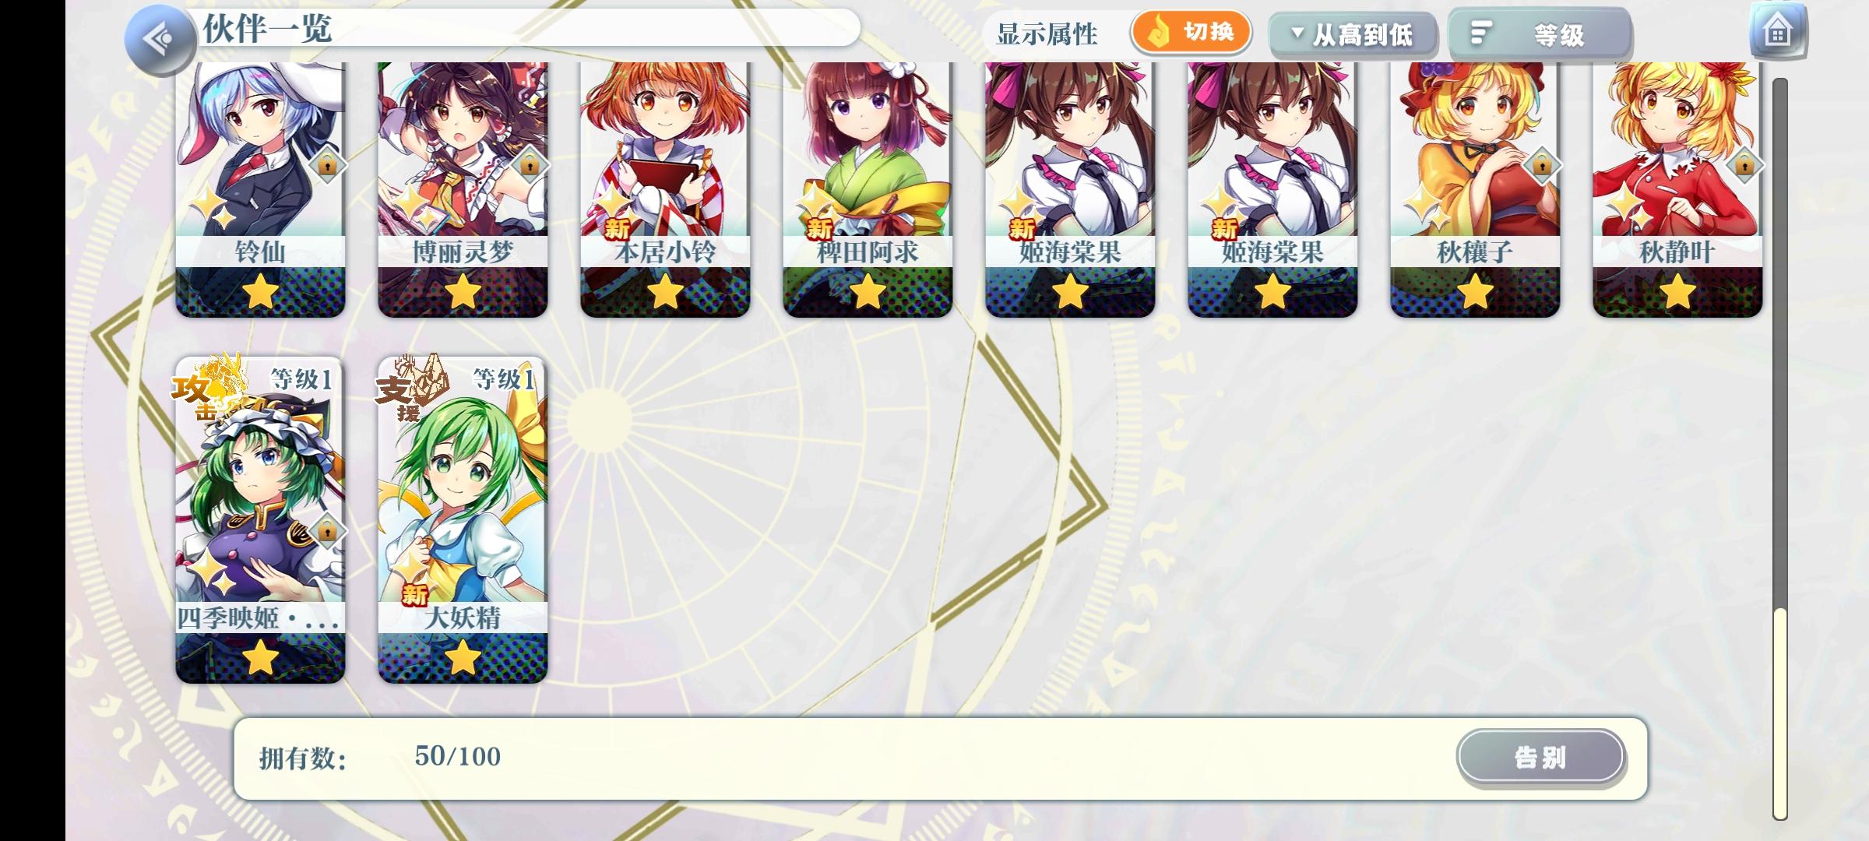Toggle lock icon on 秋穰子 card
This screenshot has height=841, width=1869.
point(1542,165)
